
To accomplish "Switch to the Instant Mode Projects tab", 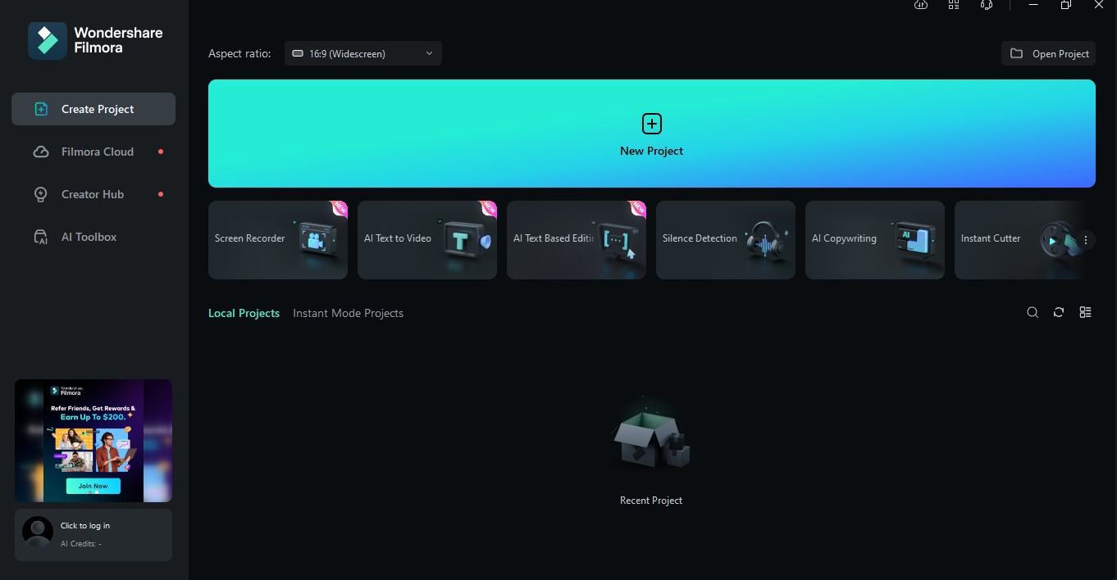I will pos(348,313).
